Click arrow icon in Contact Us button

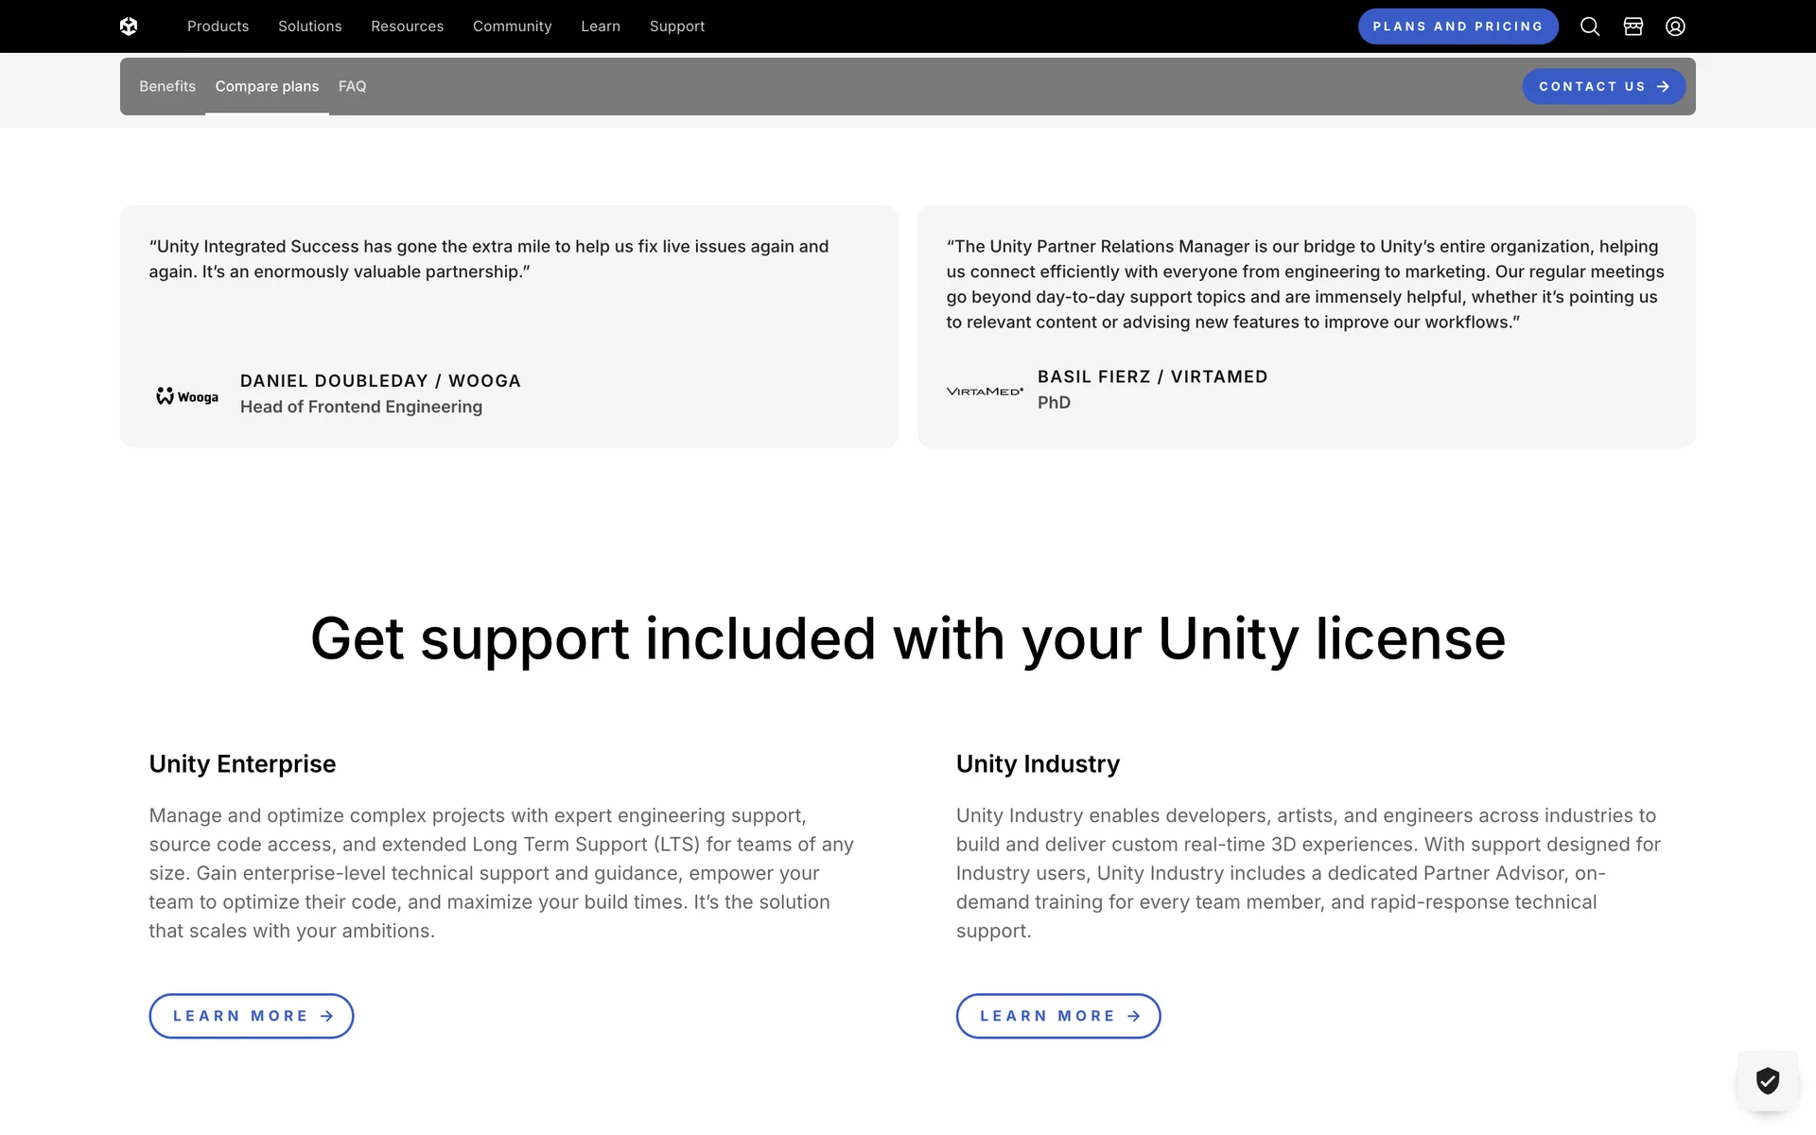click(x=1664, y=86)
